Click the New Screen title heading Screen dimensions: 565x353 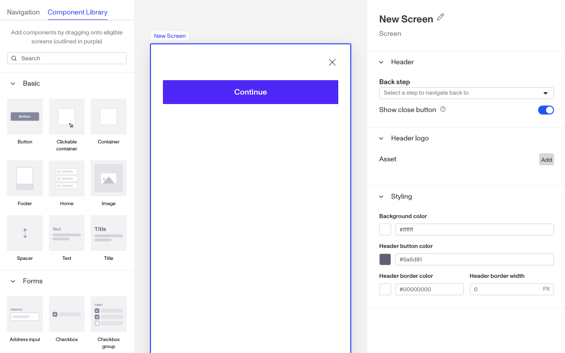pyautogui.click(x=406, y=19)
